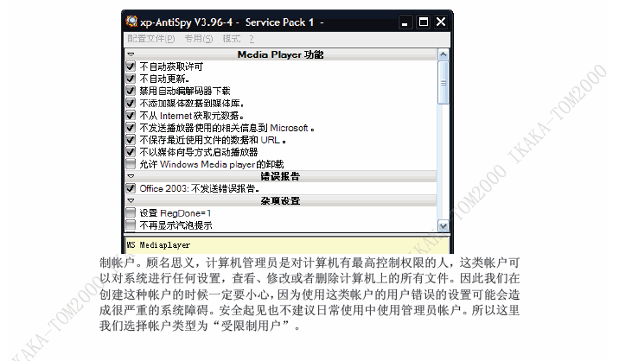Check 不再显示汽泡提示 checkbox
This screenshot has height=361, width=619.
[131, 225]
